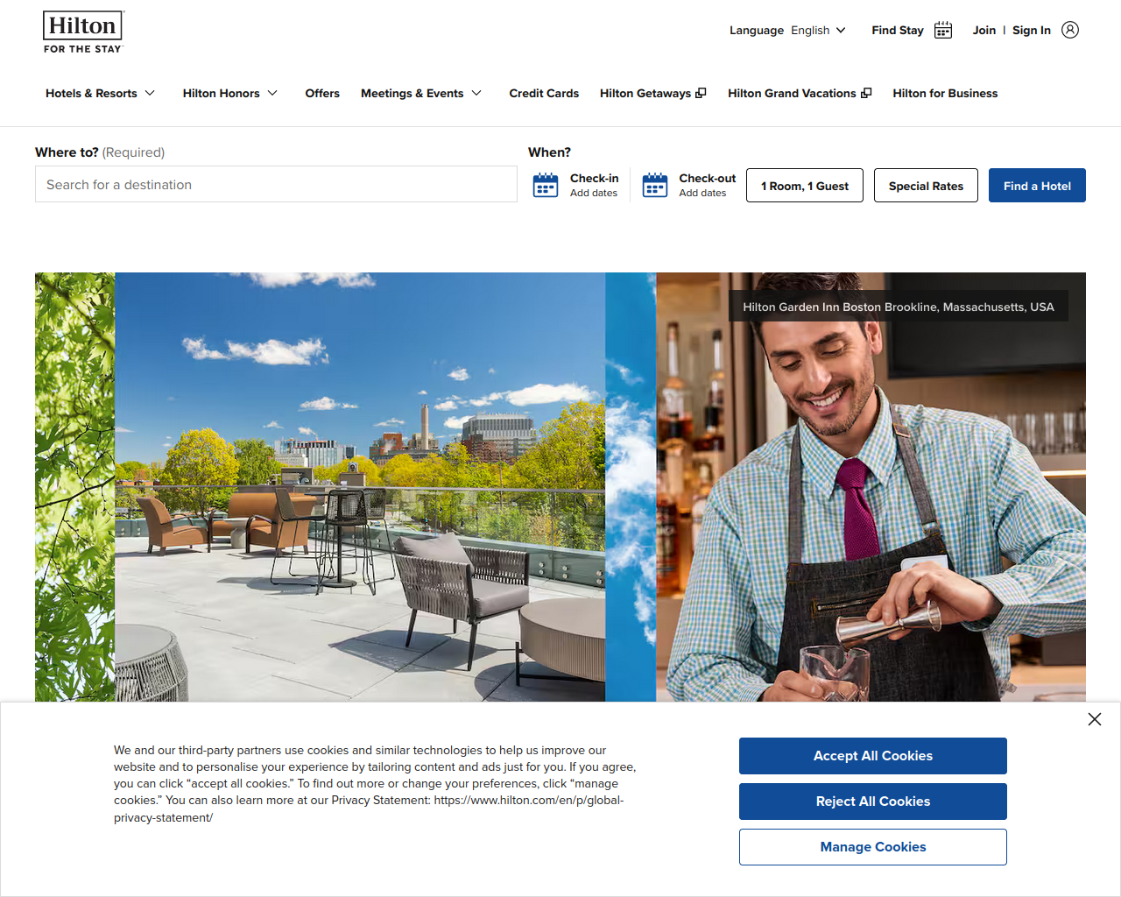Image resolution: width=1121 pixels, height=897 pixels.
Task: Close the cookie banner with X
Action: 1095,719
